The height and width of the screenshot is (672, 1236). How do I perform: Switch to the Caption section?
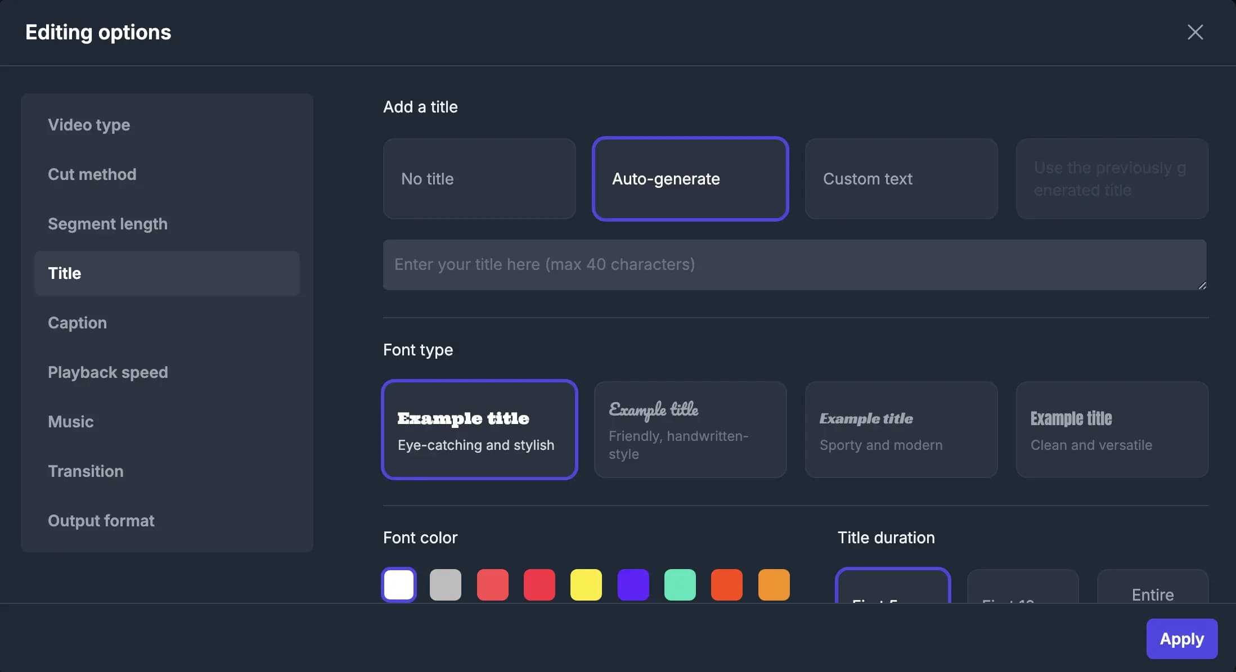[77, 323]
